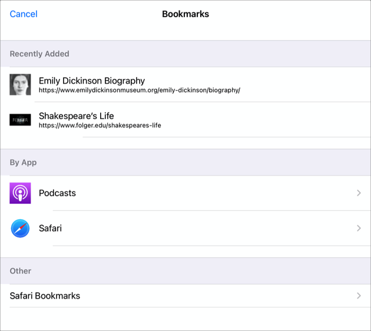The width and height of the screenshot is (371, 331).
Task: Open the Emily Dickinson Biography bookmark
Action: coord(92,81)
